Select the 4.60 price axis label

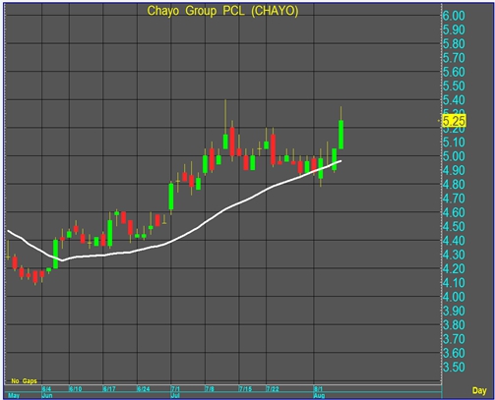[x=454, y=212]
